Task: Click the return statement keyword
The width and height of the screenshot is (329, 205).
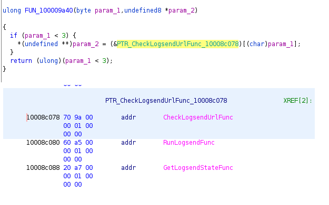Action: point(21,61)
